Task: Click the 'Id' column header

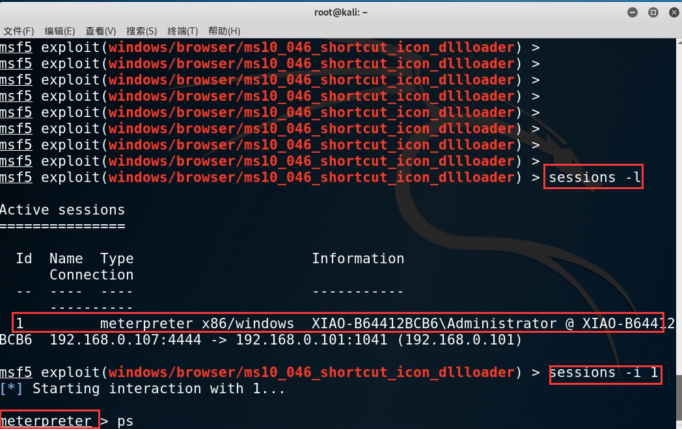Action: [24, 259]
